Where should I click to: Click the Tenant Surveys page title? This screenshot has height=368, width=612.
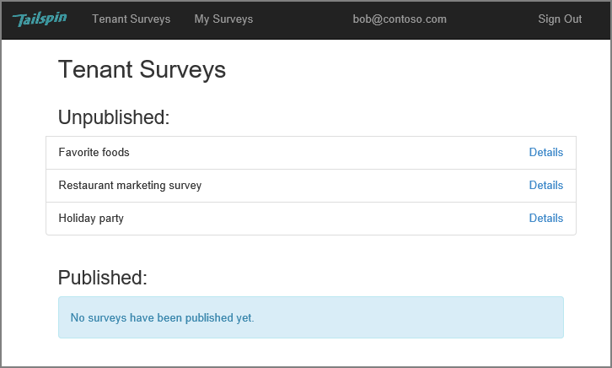click(142, 70)
